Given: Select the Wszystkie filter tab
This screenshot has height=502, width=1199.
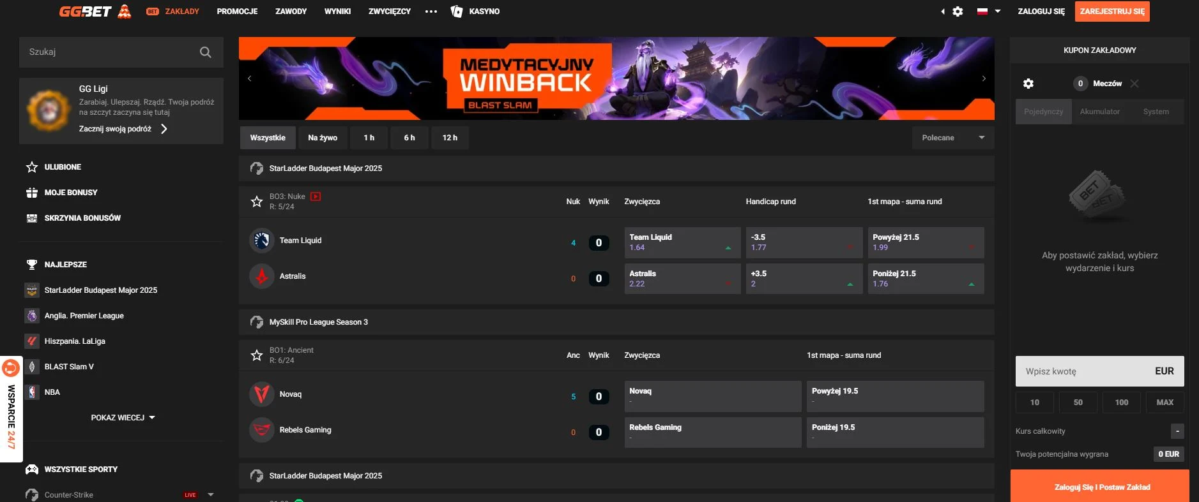Looking at the screenshot, I should (x=268, y=138).
